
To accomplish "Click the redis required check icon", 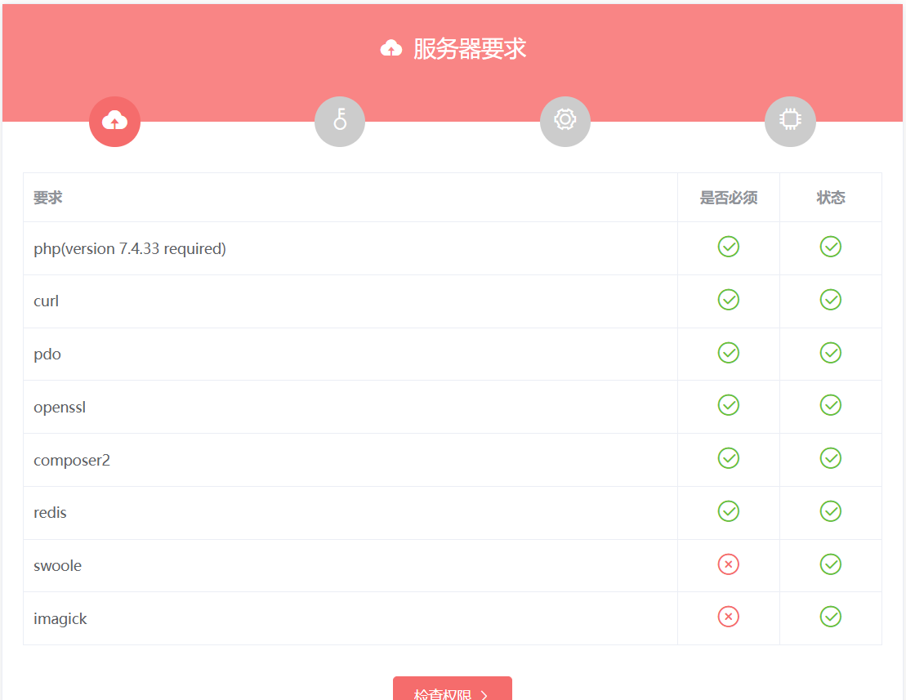I will (728, 511).
